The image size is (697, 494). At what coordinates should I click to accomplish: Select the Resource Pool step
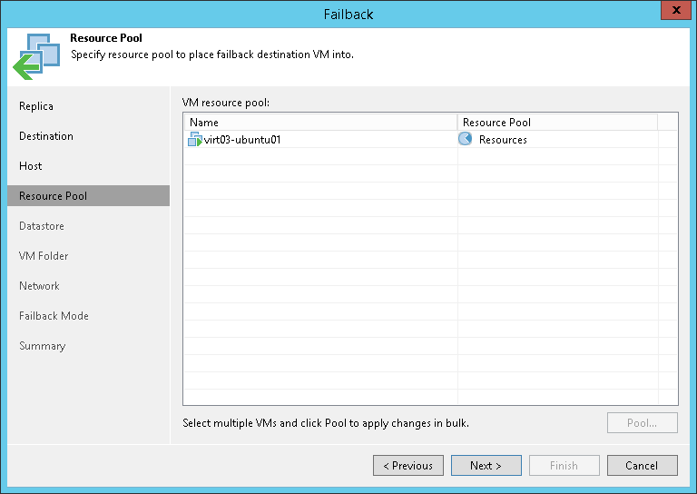pyautogui.click(x=54, y=196)
